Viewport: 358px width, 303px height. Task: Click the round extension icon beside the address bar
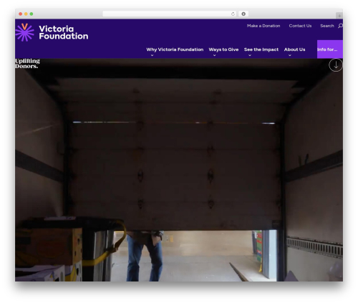coord(243,14)
